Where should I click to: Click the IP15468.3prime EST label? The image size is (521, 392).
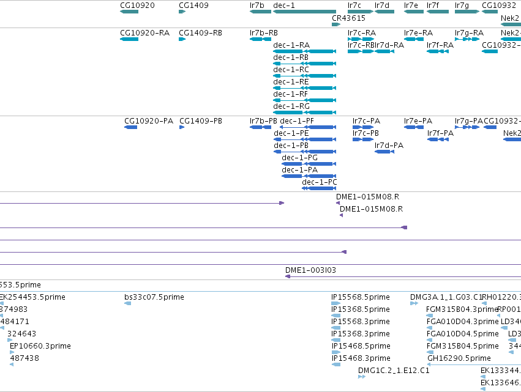[361, 359]
